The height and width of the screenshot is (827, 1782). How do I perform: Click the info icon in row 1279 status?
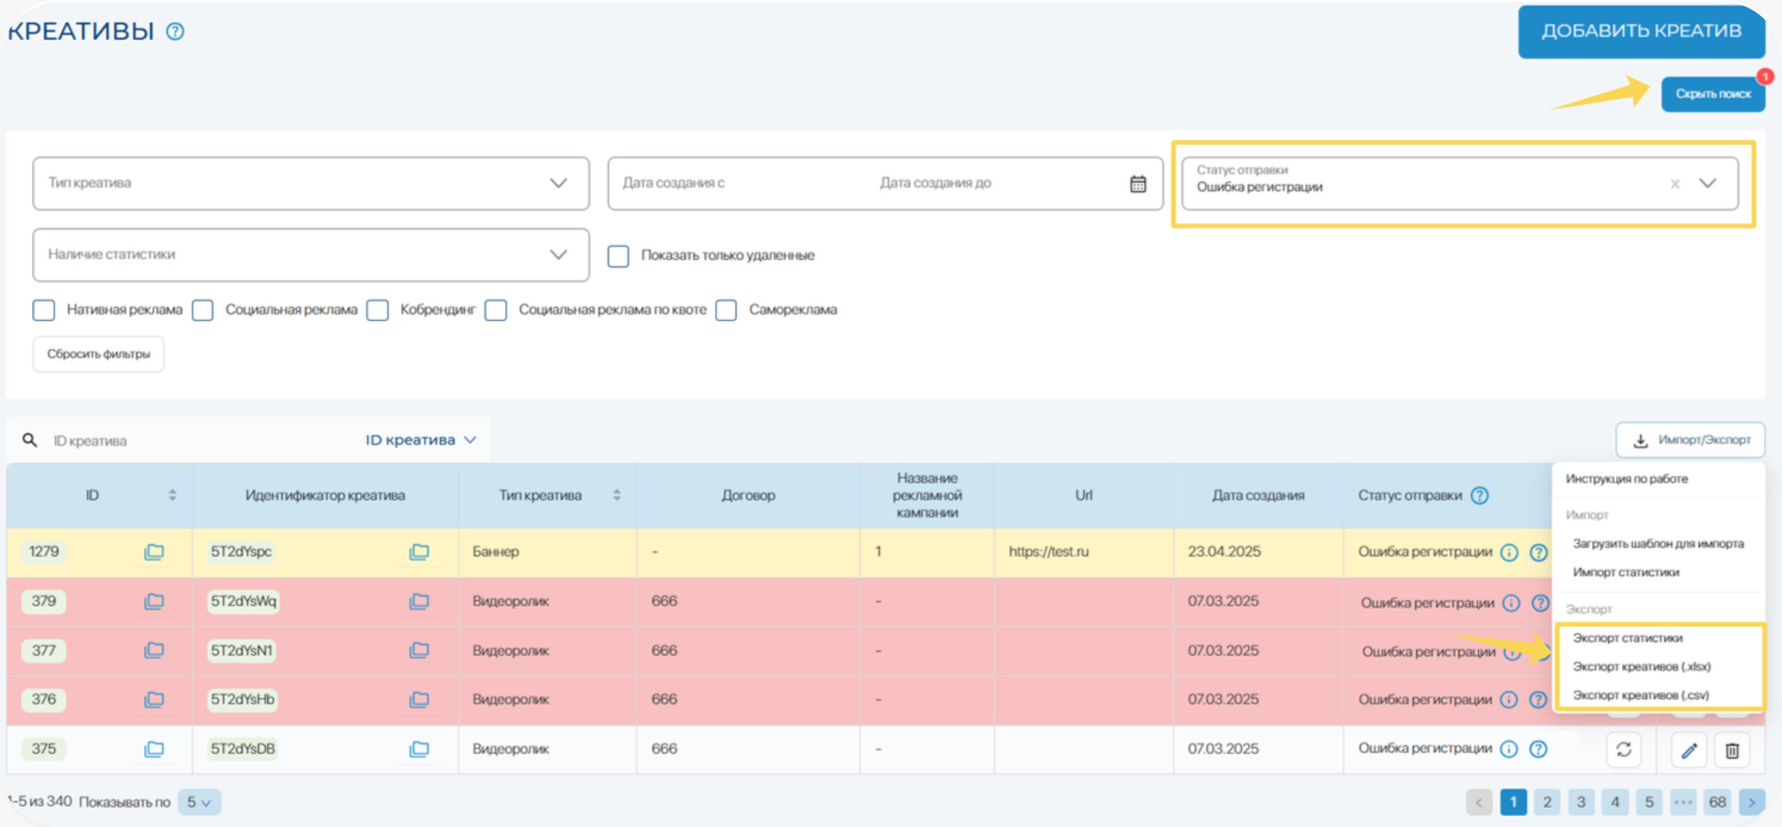coord(1508,553)
